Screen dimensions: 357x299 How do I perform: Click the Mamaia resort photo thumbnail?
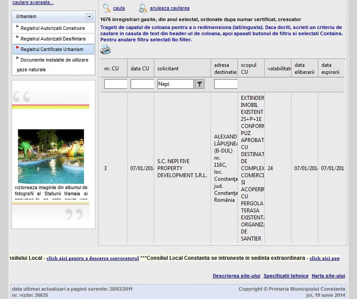click(51, 156)
